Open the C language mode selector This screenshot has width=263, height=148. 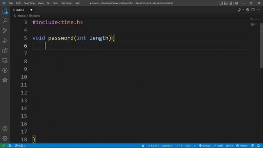(195, 146)
